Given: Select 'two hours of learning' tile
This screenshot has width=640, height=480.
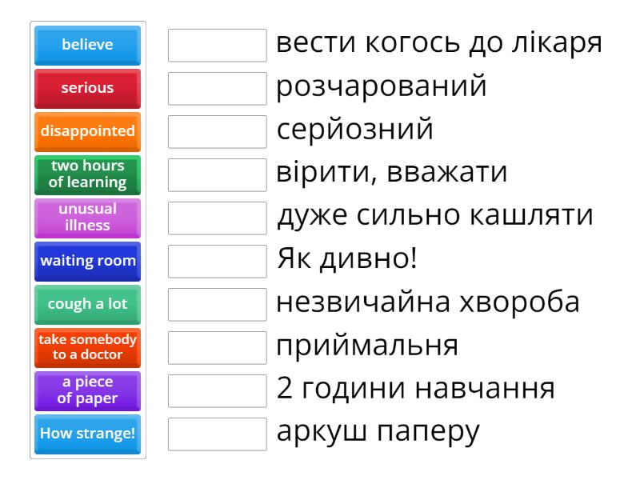Looking at the screenshot, I should click(x=88, y=175).
